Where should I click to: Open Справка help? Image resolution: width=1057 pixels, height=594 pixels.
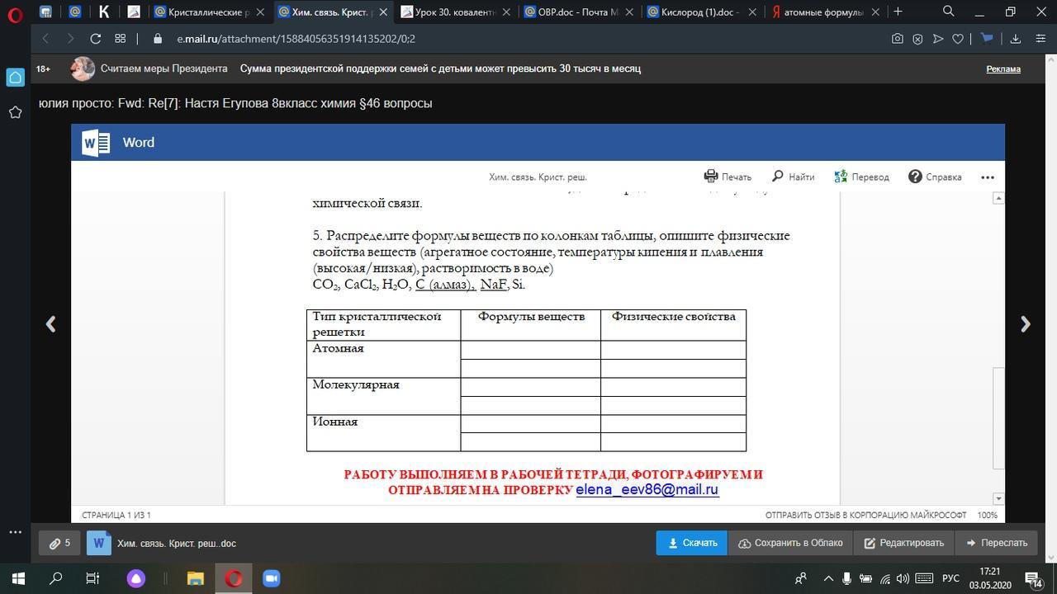click(935, 177)
